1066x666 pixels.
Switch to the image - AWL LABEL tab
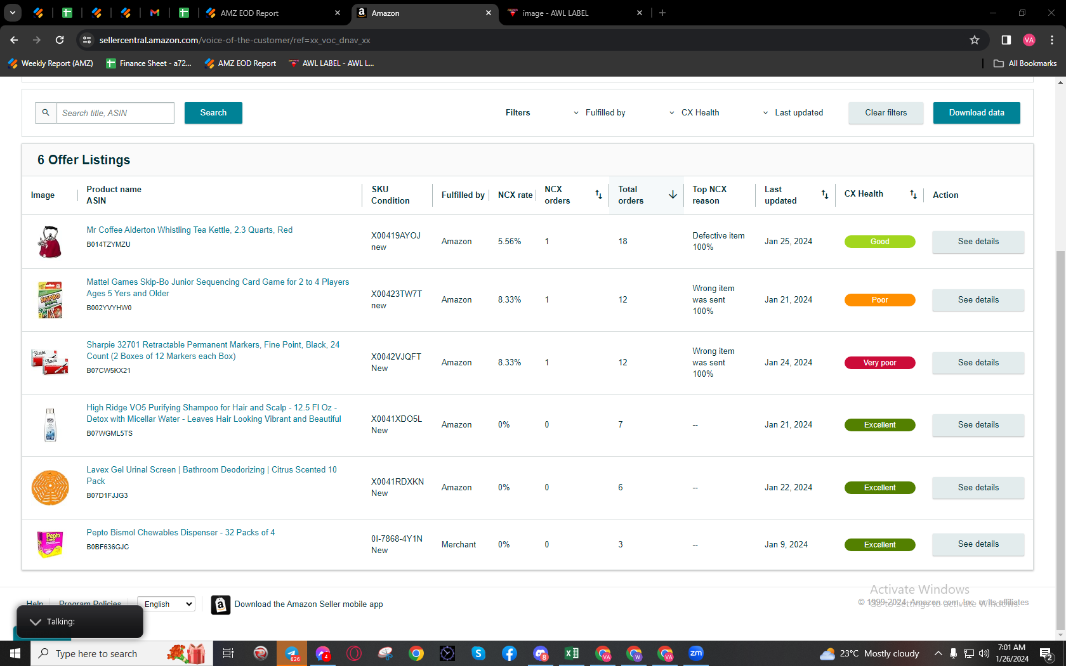tap(576, 13)
